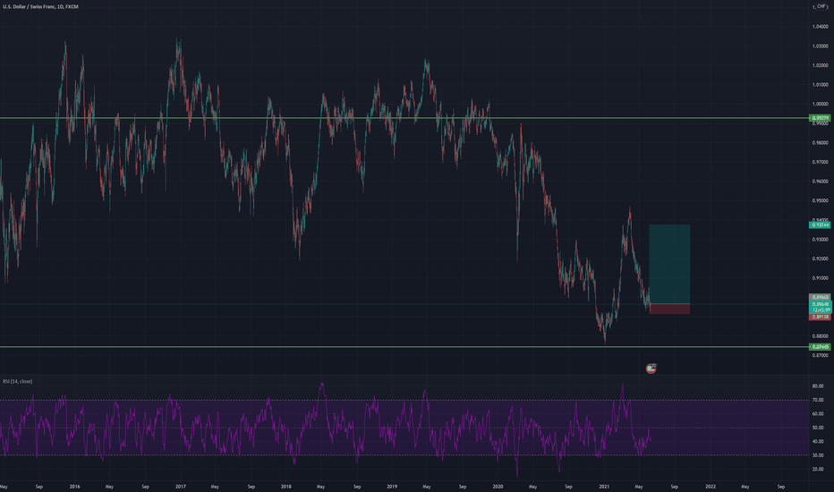Click the 2016 label on the time axis
The width and height of the screenshot is (834, 492).
[74, 487]
